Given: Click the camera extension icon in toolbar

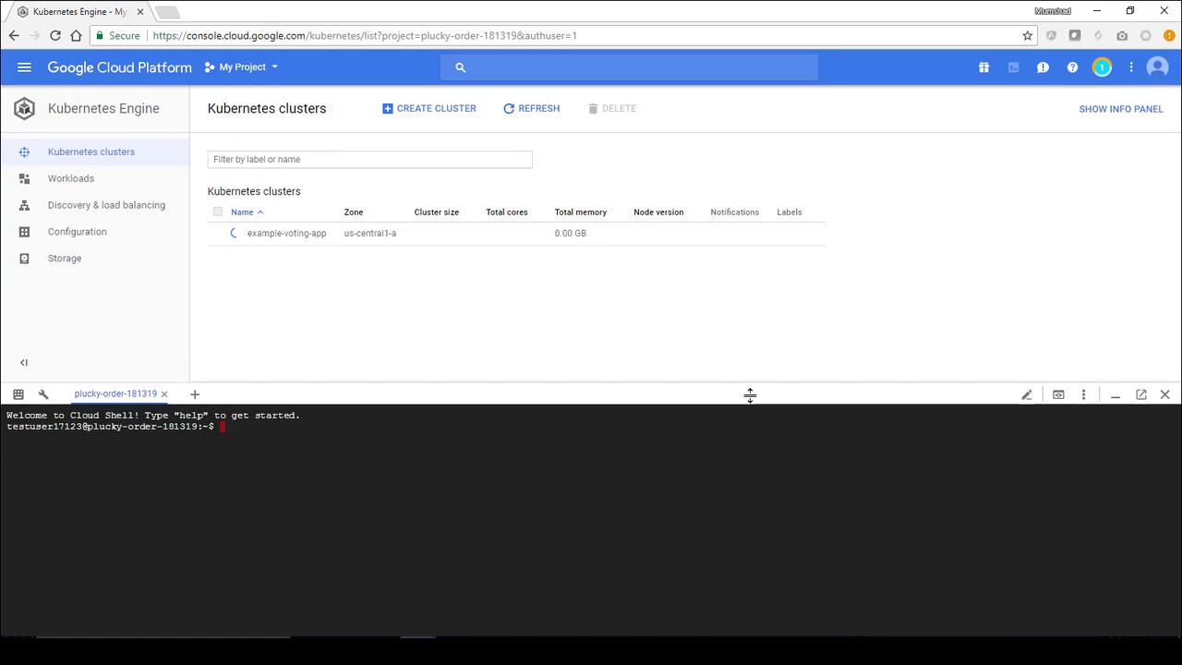Looking at the screenshot, I should 1121,36.
